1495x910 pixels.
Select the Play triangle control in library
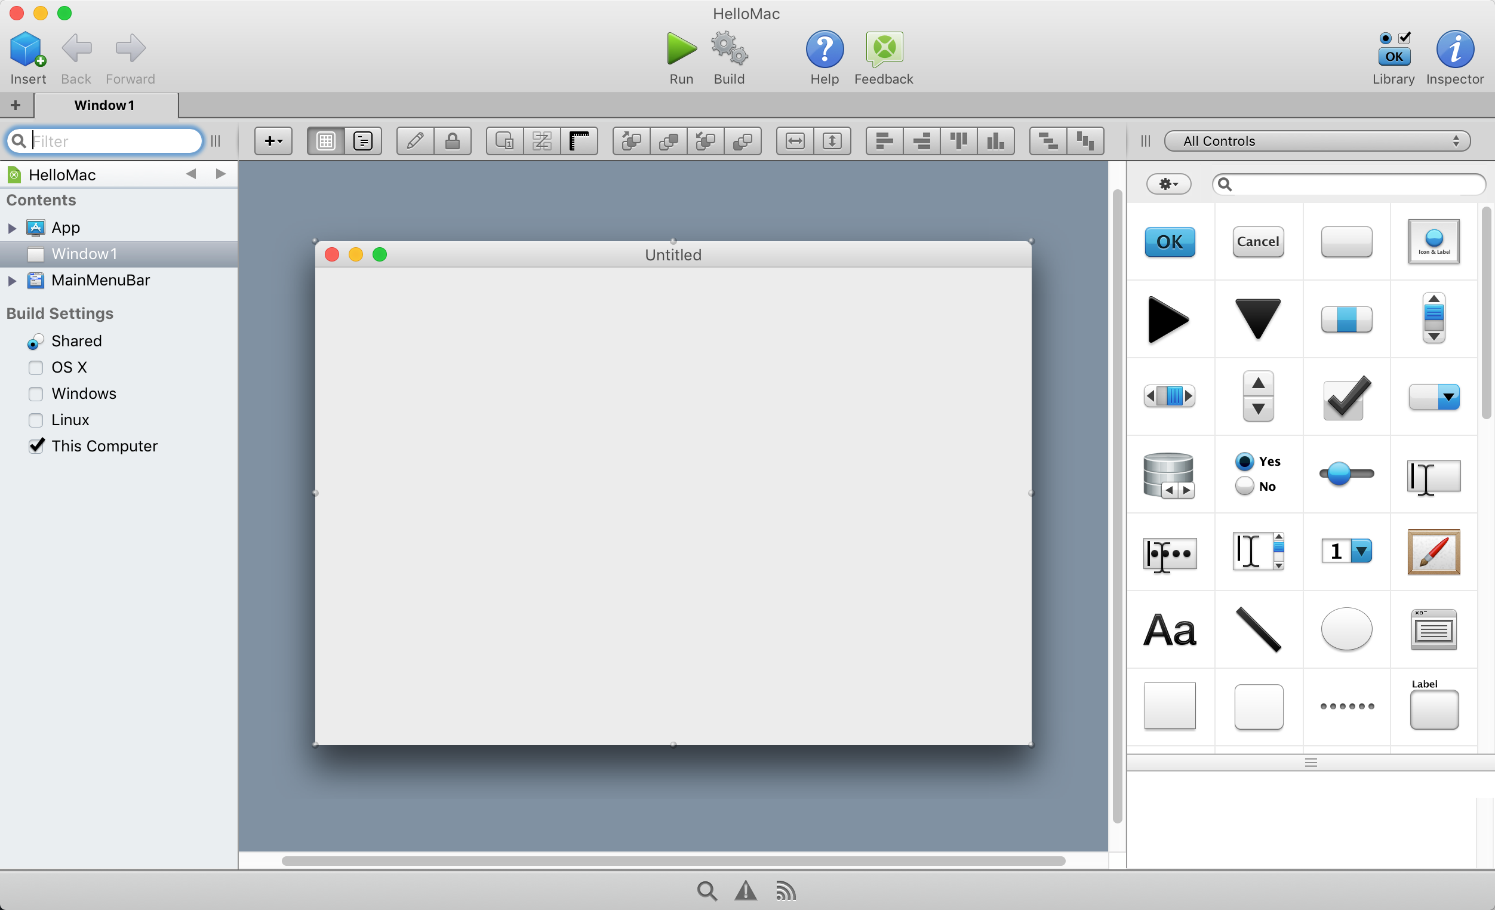[1169, 317]
